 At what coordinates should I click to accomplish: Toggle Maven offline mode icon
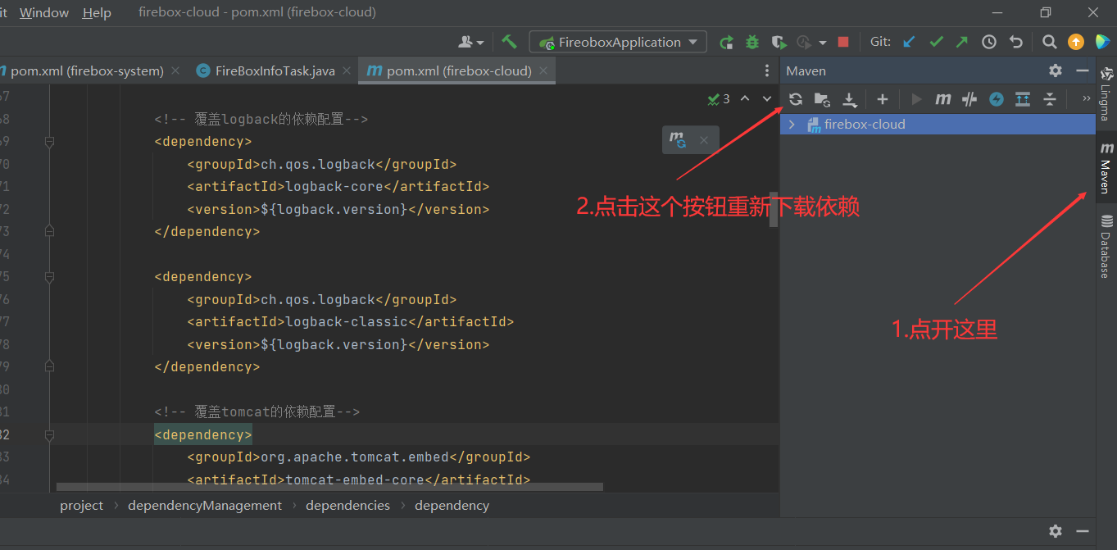pos(969,99)
